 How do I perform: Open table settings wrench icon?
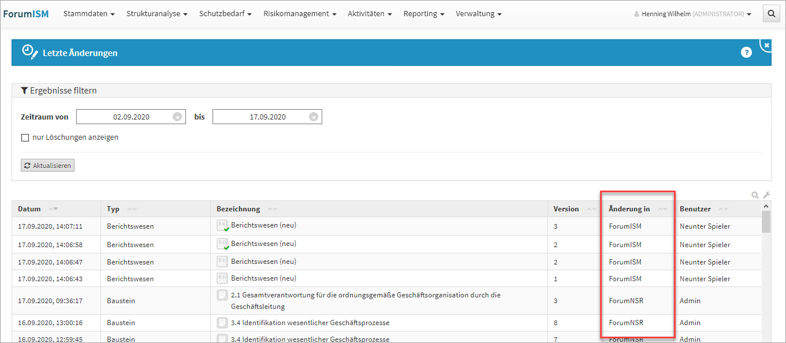click(x=766, y=195)
